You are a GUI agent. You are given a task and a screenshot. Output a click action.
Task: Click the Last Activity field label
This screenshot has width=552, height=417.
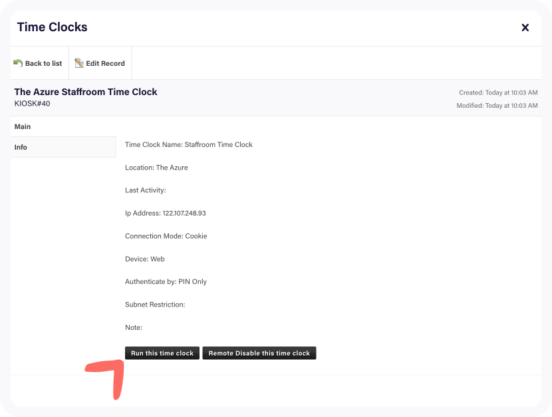click(146, 190)
